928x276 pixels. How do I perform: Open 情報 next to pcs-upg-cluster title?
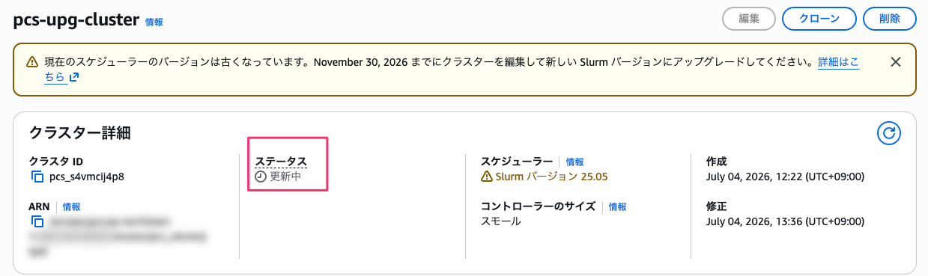pos(154,22)
